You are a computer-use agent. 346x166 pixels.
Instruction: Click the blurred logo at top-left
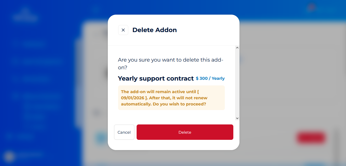pos(25,15)
